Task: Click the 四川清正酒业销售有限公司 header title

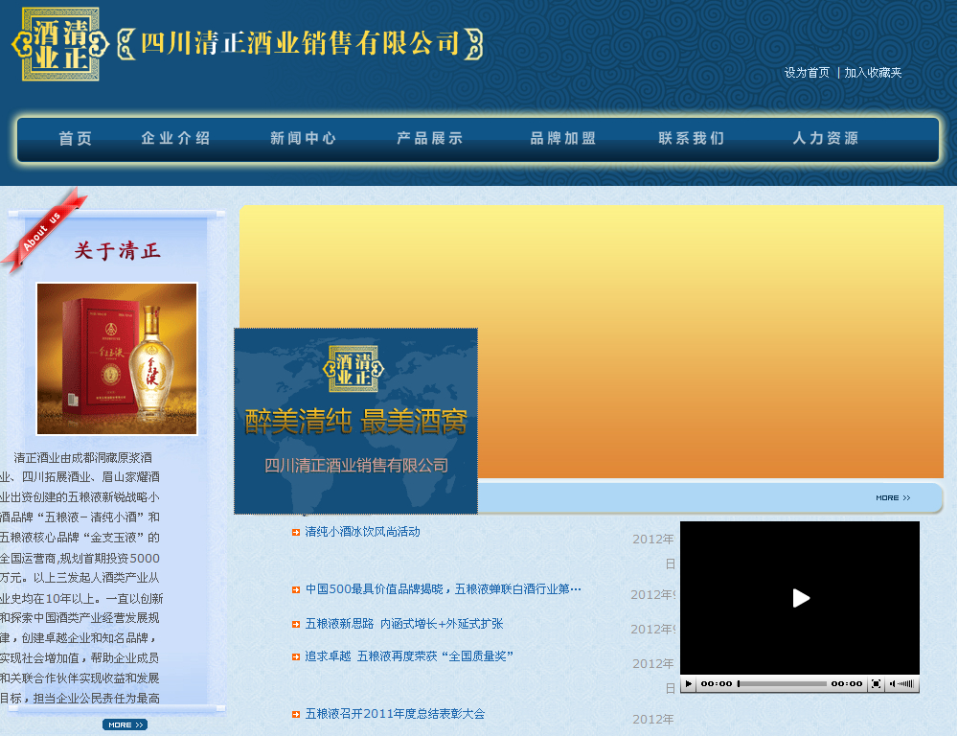Action: [299, 43]
